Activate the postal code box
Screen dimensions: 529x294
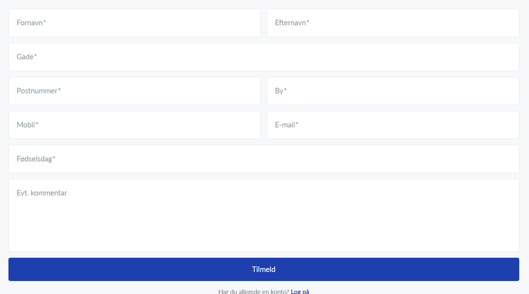click(134, 91)
